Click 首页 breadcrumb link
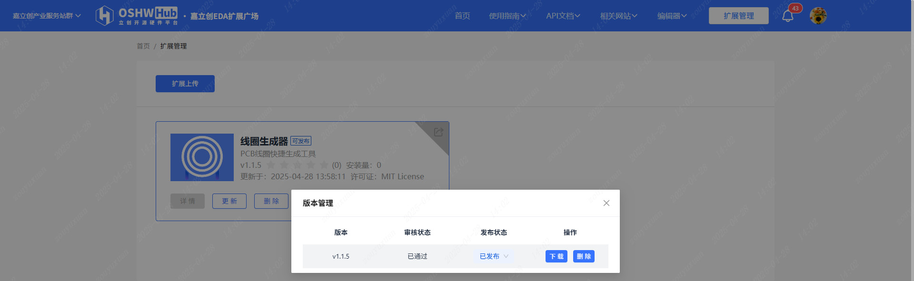Image resolution: width=914 pixels, height=281 pixels. (143, 46)
